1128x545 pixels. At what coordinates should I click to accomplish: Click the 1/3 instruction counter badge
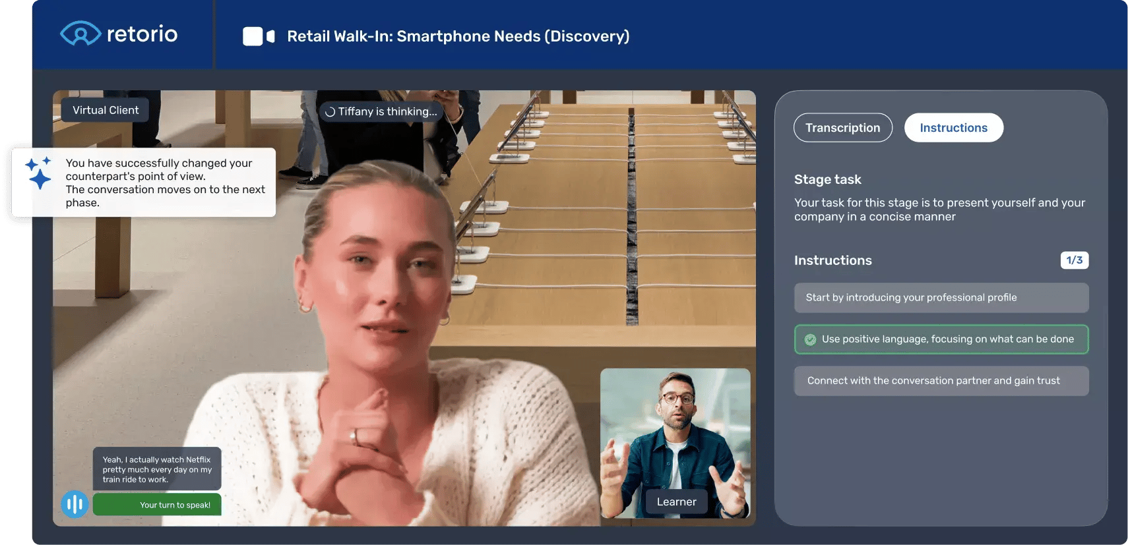[x=1074, y=260]
